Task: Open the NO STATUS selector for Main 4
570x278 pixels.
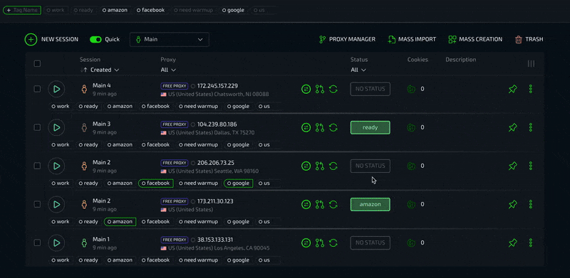Action: click(370, 89)
